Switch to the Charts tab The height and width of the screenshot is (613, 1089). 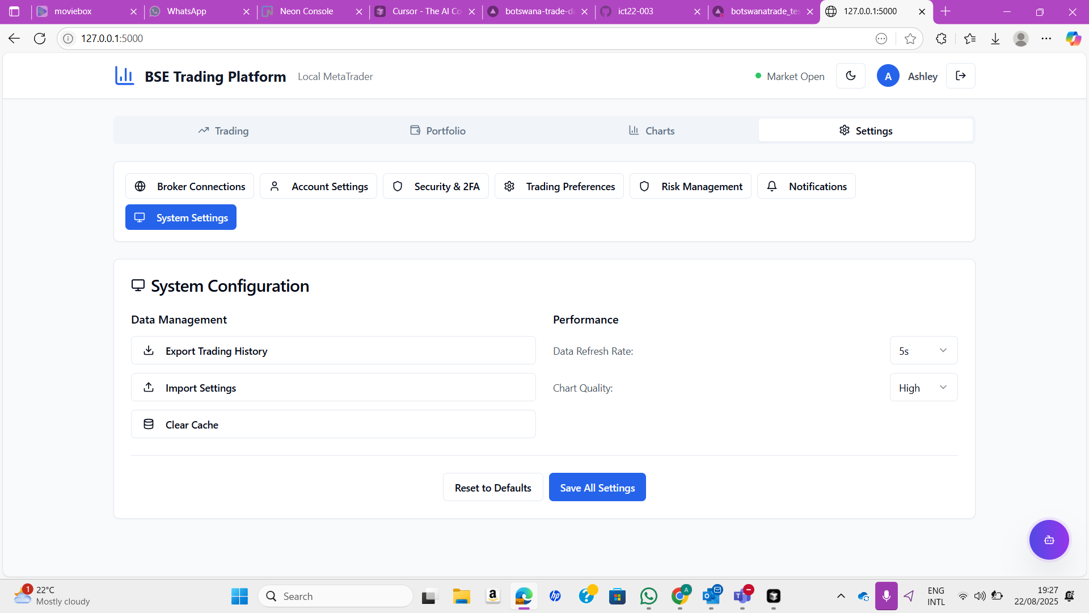click(x=651, y=131)
